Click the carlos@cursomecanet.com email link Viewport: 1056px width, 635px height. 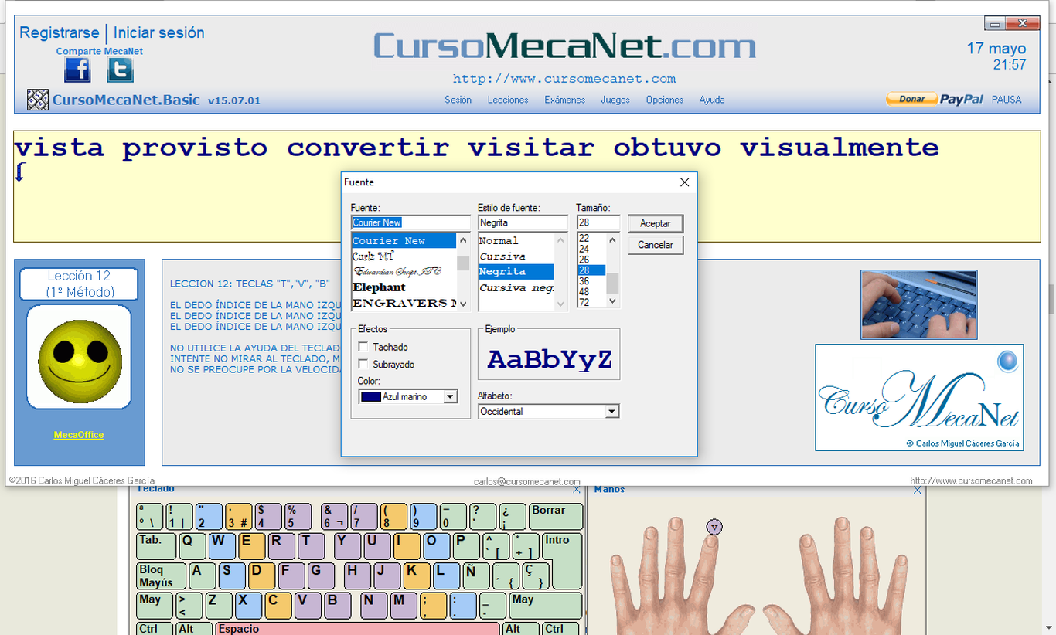527,481
